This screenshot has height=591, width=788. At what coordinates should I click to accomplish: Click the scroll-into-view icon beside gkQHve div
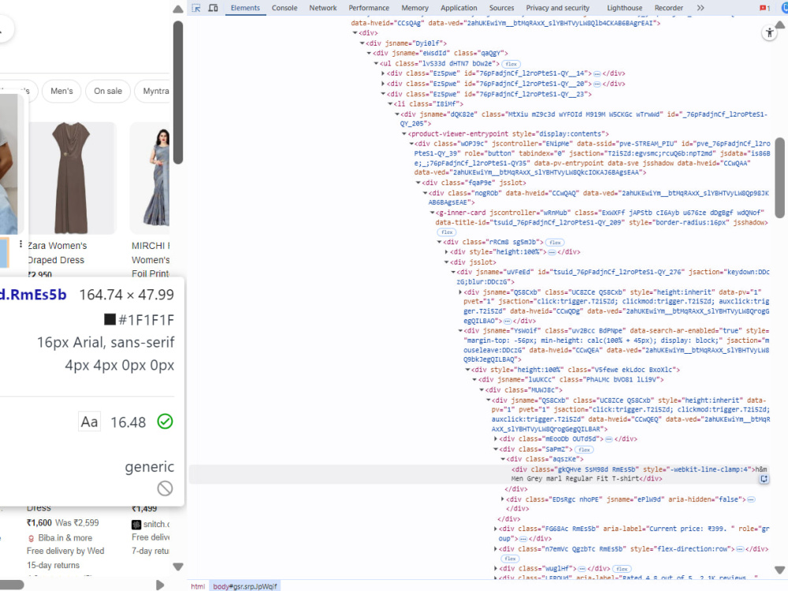[764, 479]
